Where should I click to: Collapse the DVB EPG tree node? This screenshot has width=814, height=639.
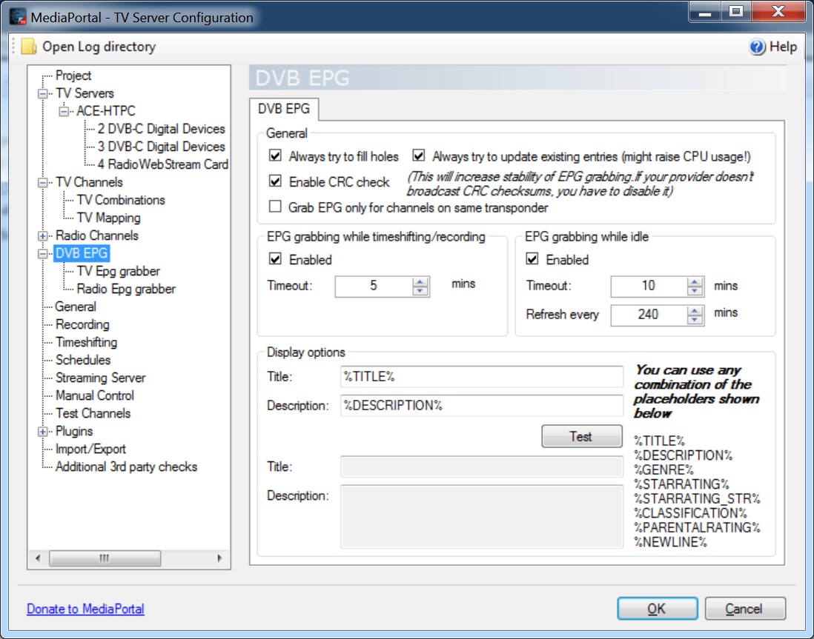43,254
